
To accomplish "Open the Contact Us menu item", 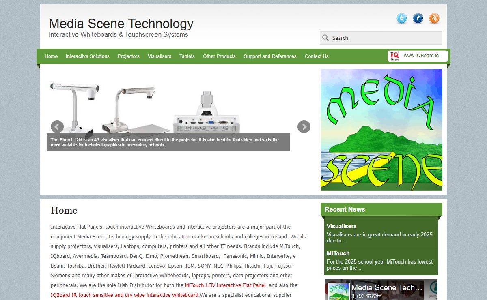I will coord(317,56).
